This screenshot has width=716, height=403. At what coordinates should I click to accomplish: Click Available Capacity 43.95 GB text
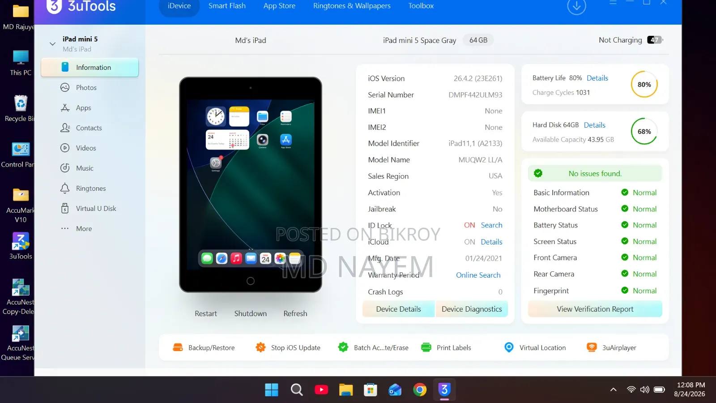(573, 140)
